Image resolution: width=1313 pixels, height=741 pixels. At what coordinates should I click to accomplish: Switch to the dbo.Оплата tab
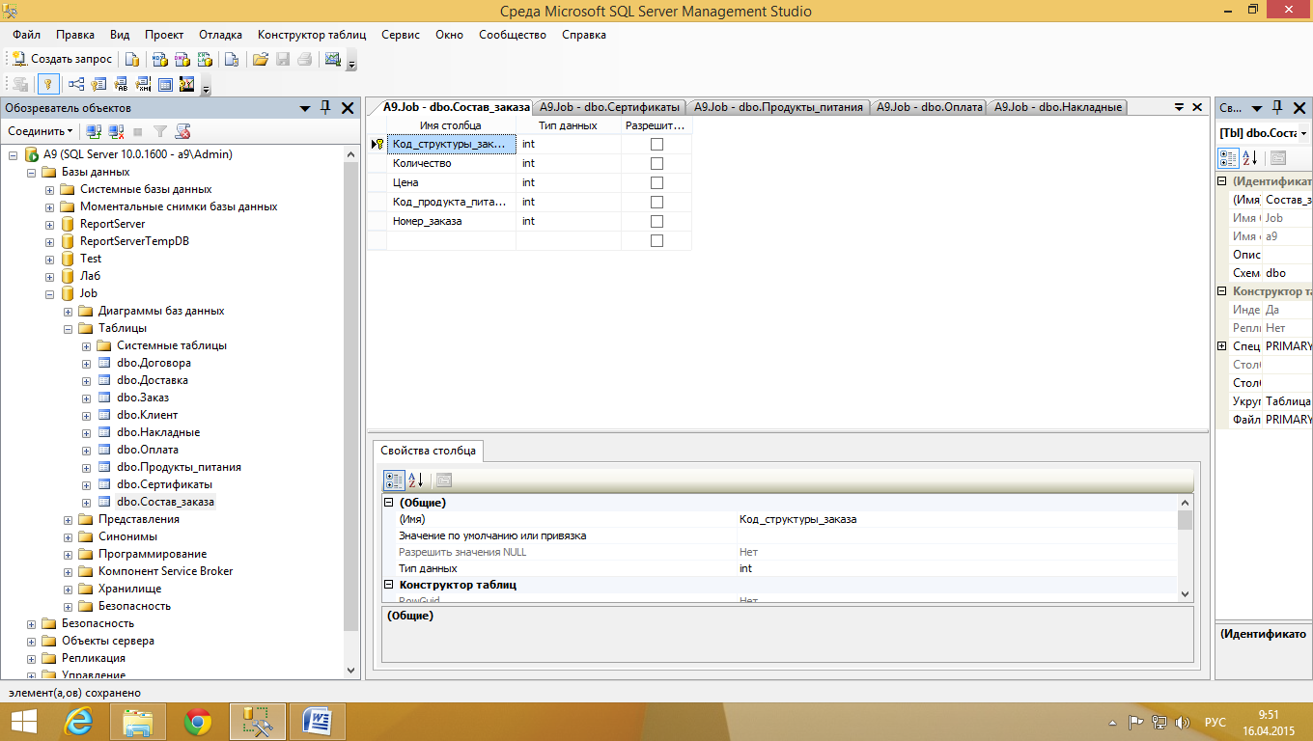click(929, 107)
